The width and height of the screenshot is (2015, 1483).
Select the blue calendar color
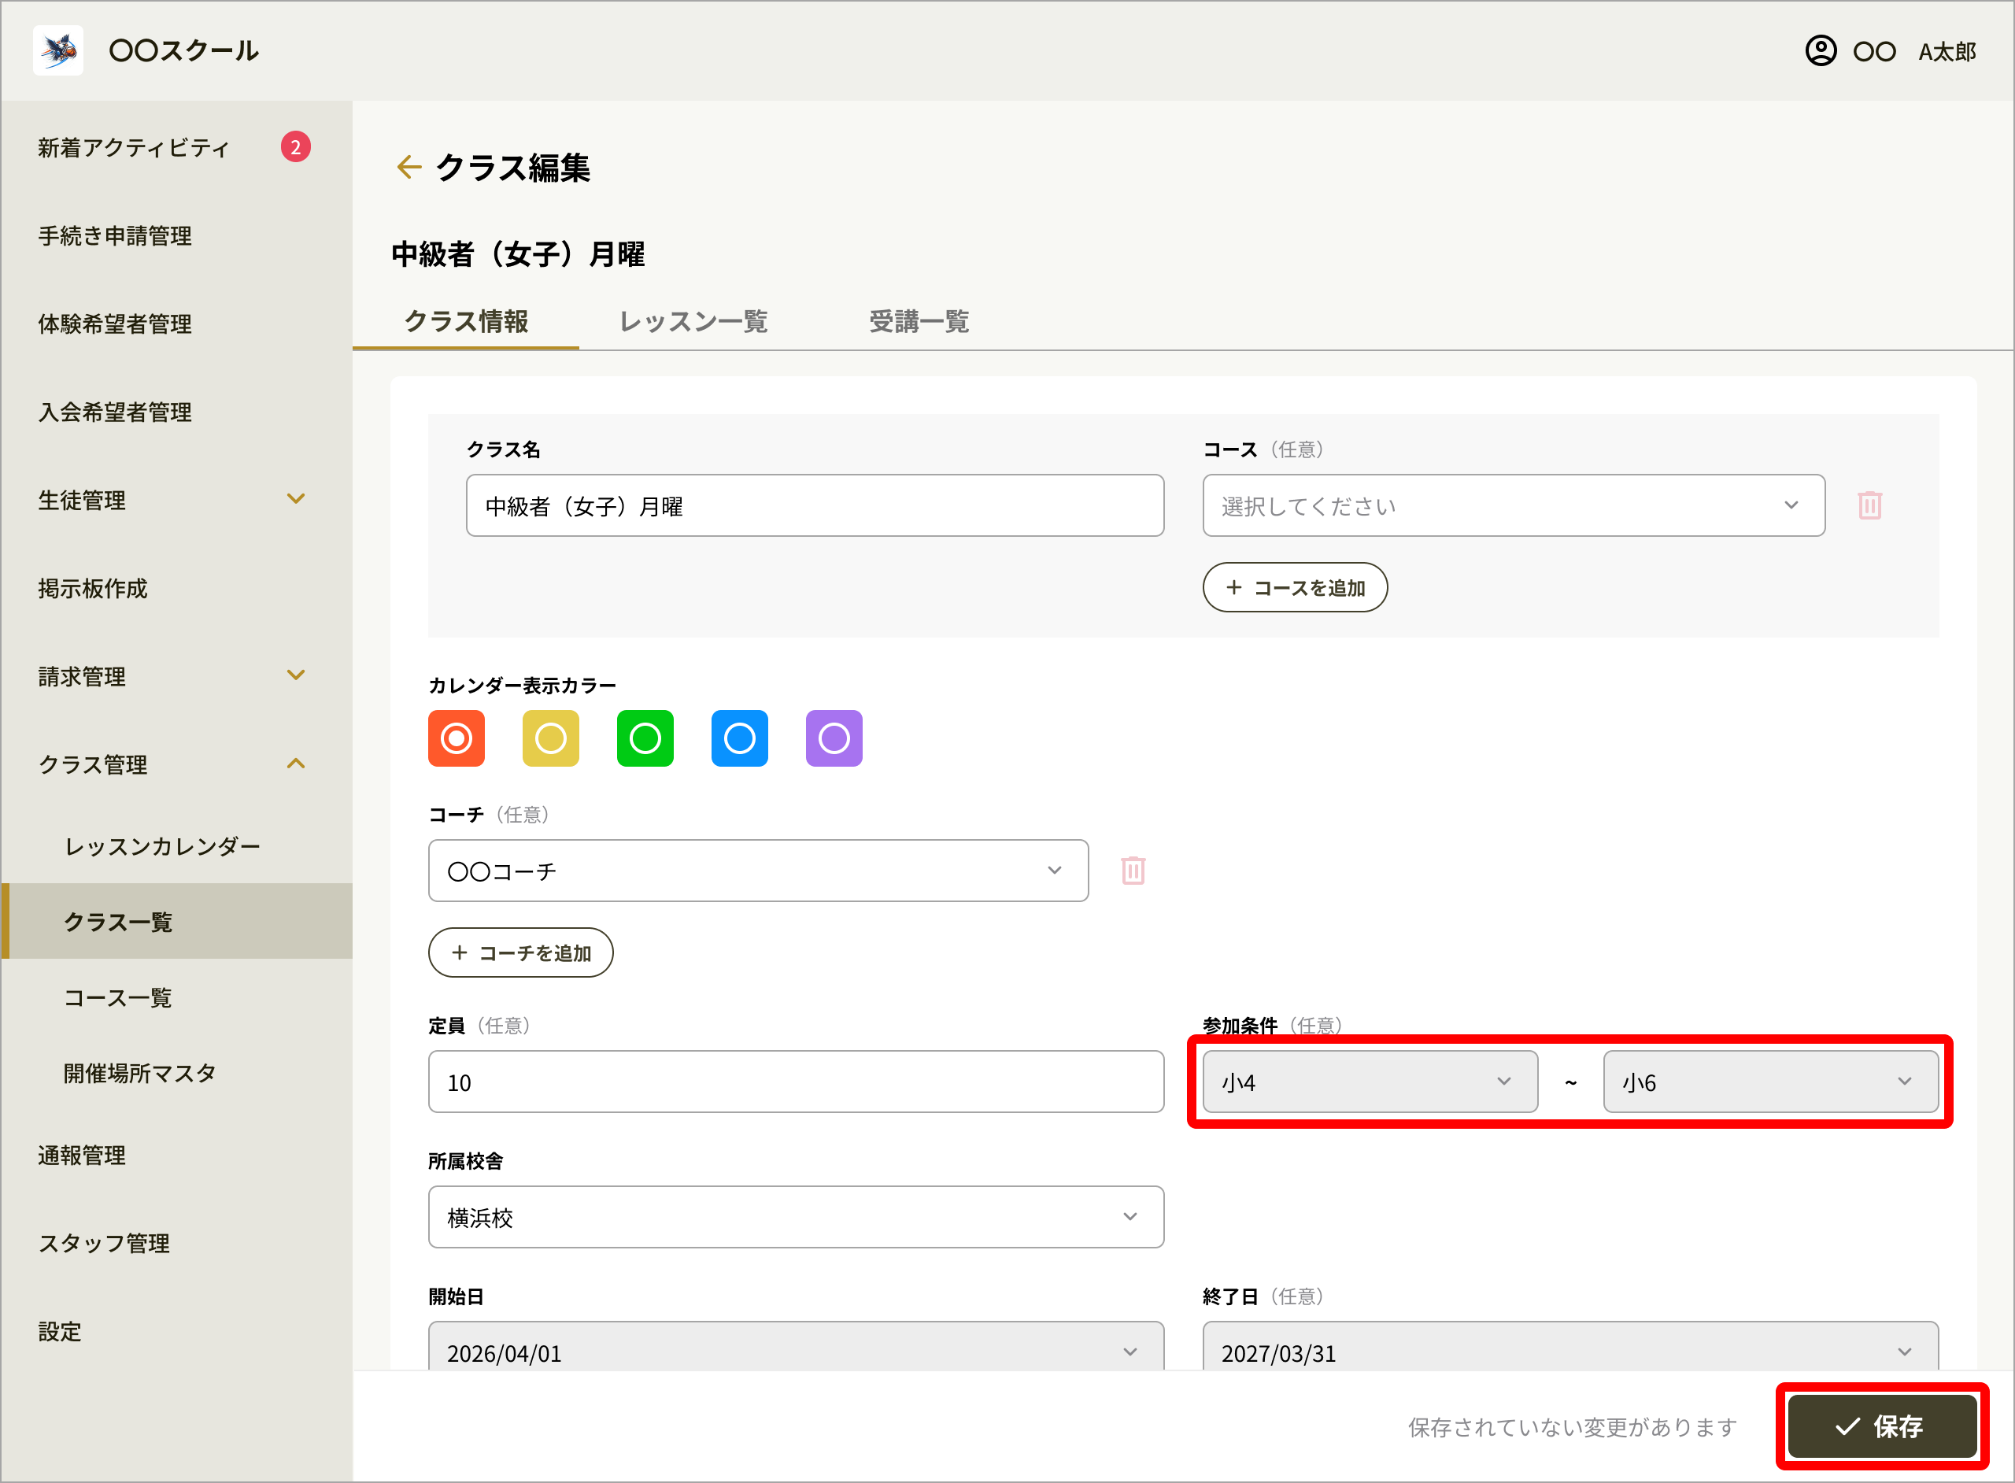point(740,739)
